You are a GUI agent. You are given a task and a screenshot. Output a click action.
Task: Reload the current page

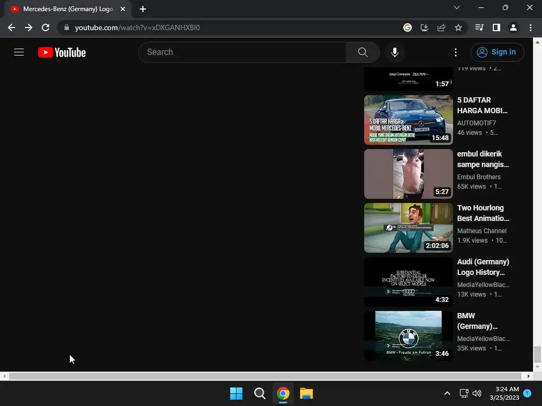[x=46, y=27]
